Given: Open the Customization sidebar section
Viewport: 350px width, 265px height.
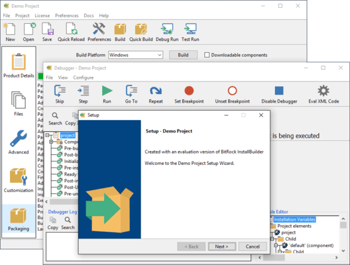Looking at the screenshot, I should click(19, 180).
